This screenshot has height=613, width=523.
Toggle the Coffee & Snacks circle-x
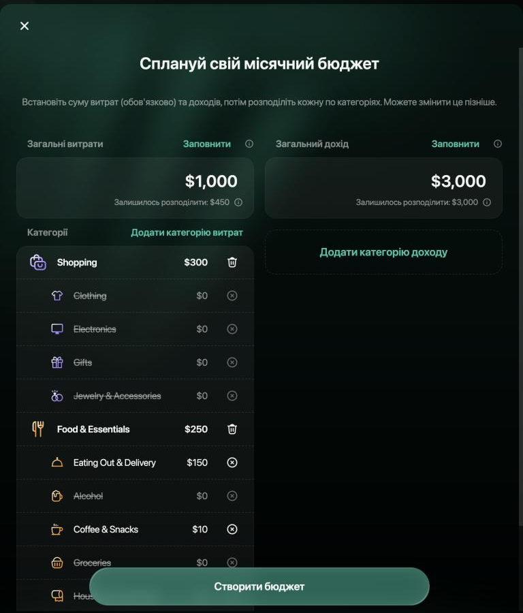(x=232, y=529)
